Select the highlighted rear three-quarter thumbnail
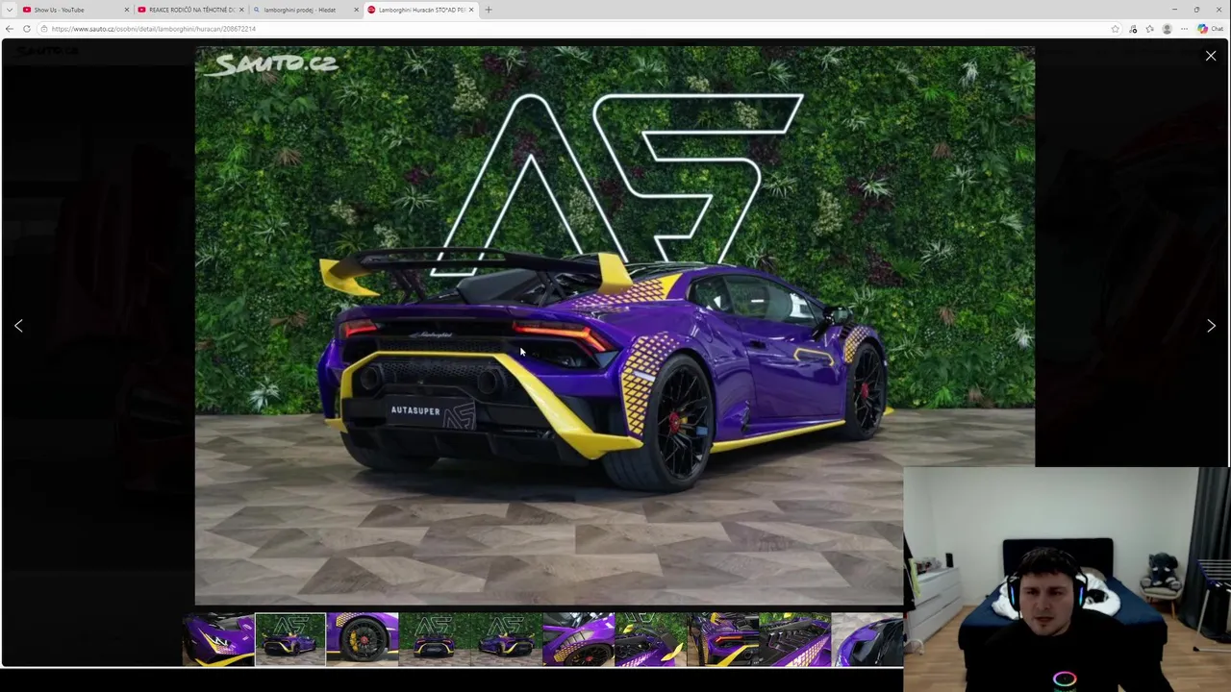Screen dimensions: 1231x692 pos(290,639)
